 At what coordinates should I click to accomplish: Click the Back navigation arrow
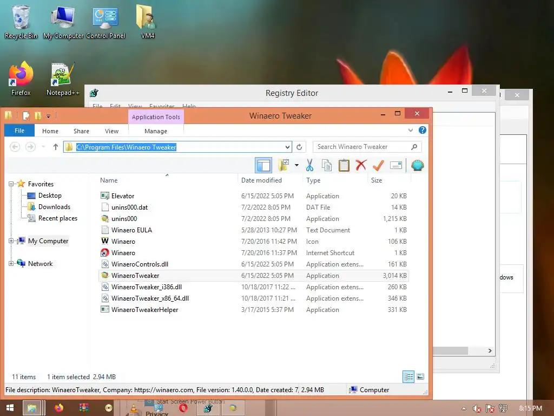(15, 147)
